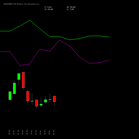
Task: Select the thin doji candlestick for 27 Nov
Action: point(32,101)
